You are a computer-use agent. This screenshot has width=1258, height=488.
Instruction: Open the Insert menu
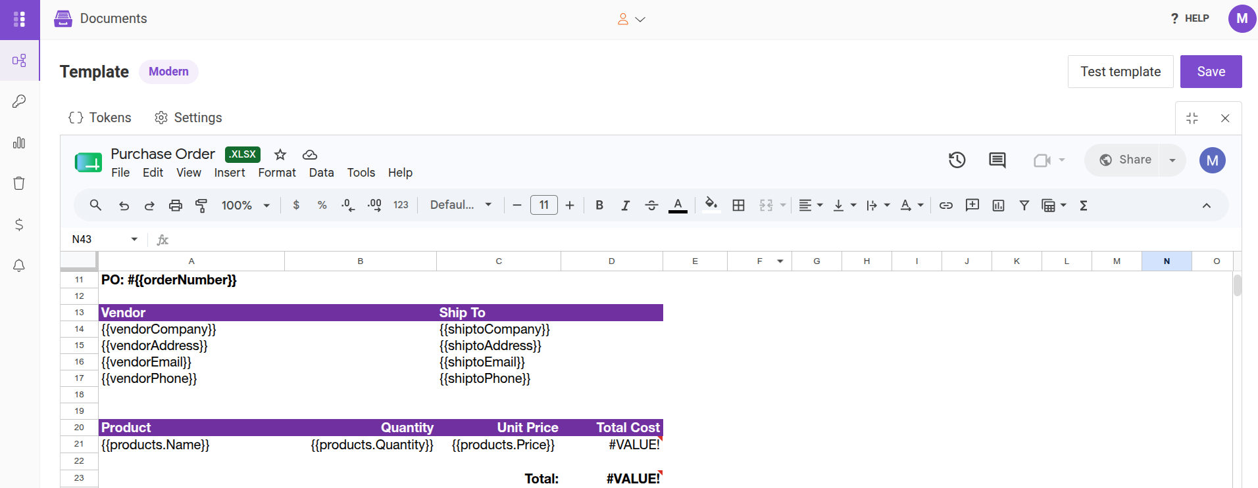pyautogui.click(x=230, y=173)
